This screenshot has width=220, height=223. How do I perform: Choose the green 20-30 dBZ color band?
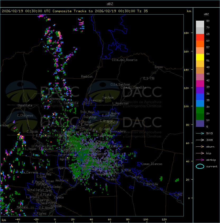(200, 110)
